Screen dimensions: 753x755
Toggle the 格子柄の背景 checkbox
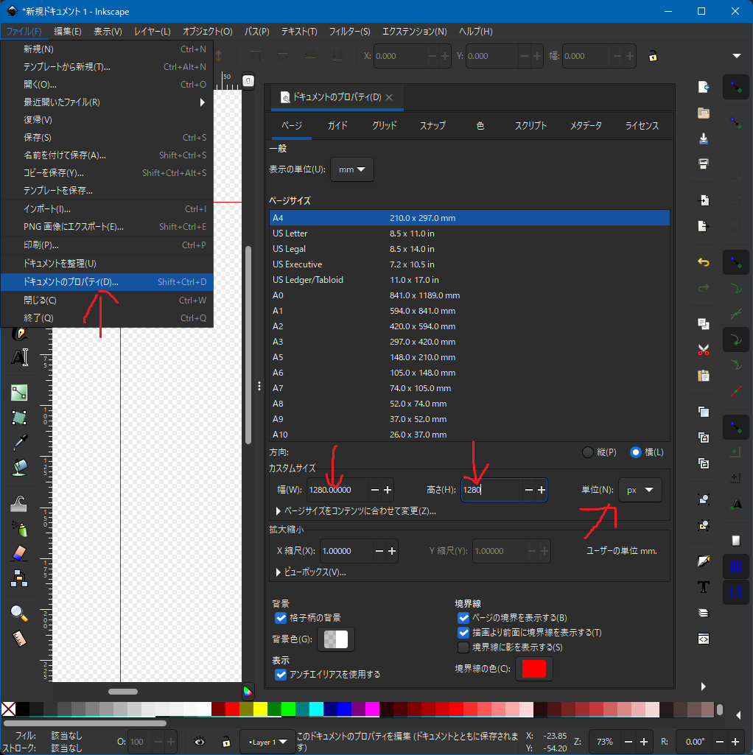click(281, 618)
